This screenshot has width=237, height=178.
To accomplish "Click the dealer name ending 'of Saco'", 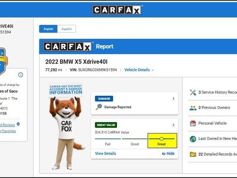I will 9,91.
